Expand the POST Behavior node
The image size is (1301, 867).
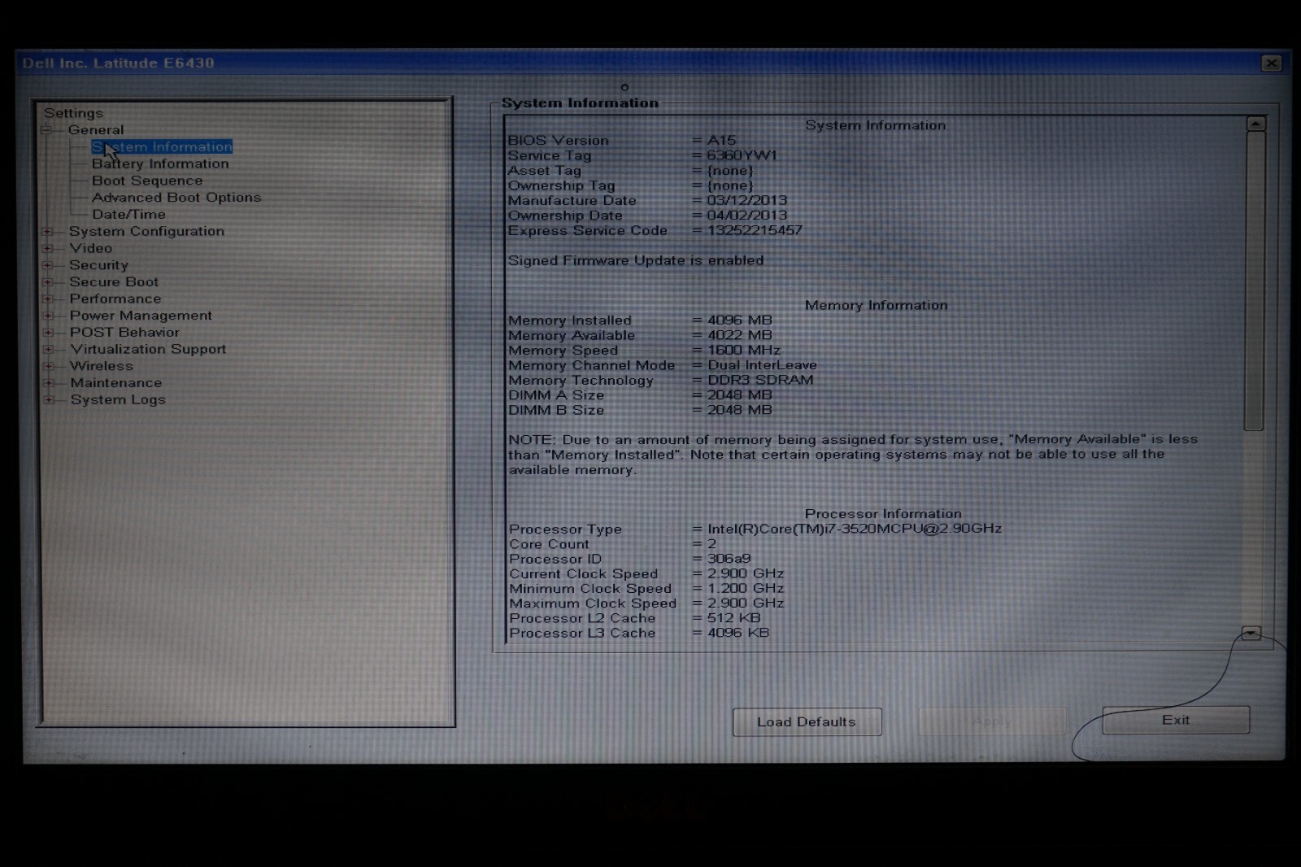pyautogui.click(x=48, y=333)
